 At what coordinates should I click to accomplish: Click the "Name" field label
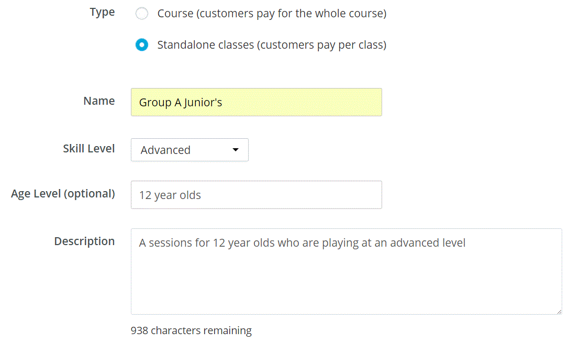(x=99, y=101)
